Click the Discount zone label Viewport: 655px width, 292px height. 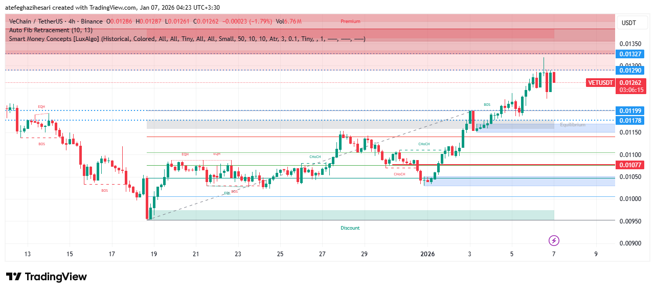[x=350, y=228]
